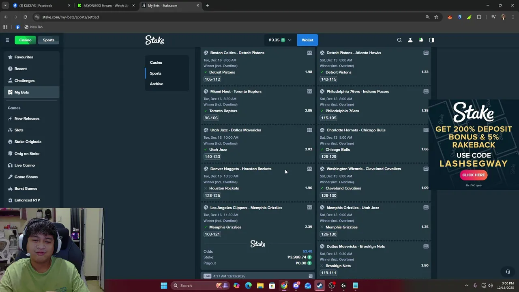Image resolution: width=519 pixels, height=292 pixels.
Task: Click the live support headset icon
Action: tap(508, 272)
